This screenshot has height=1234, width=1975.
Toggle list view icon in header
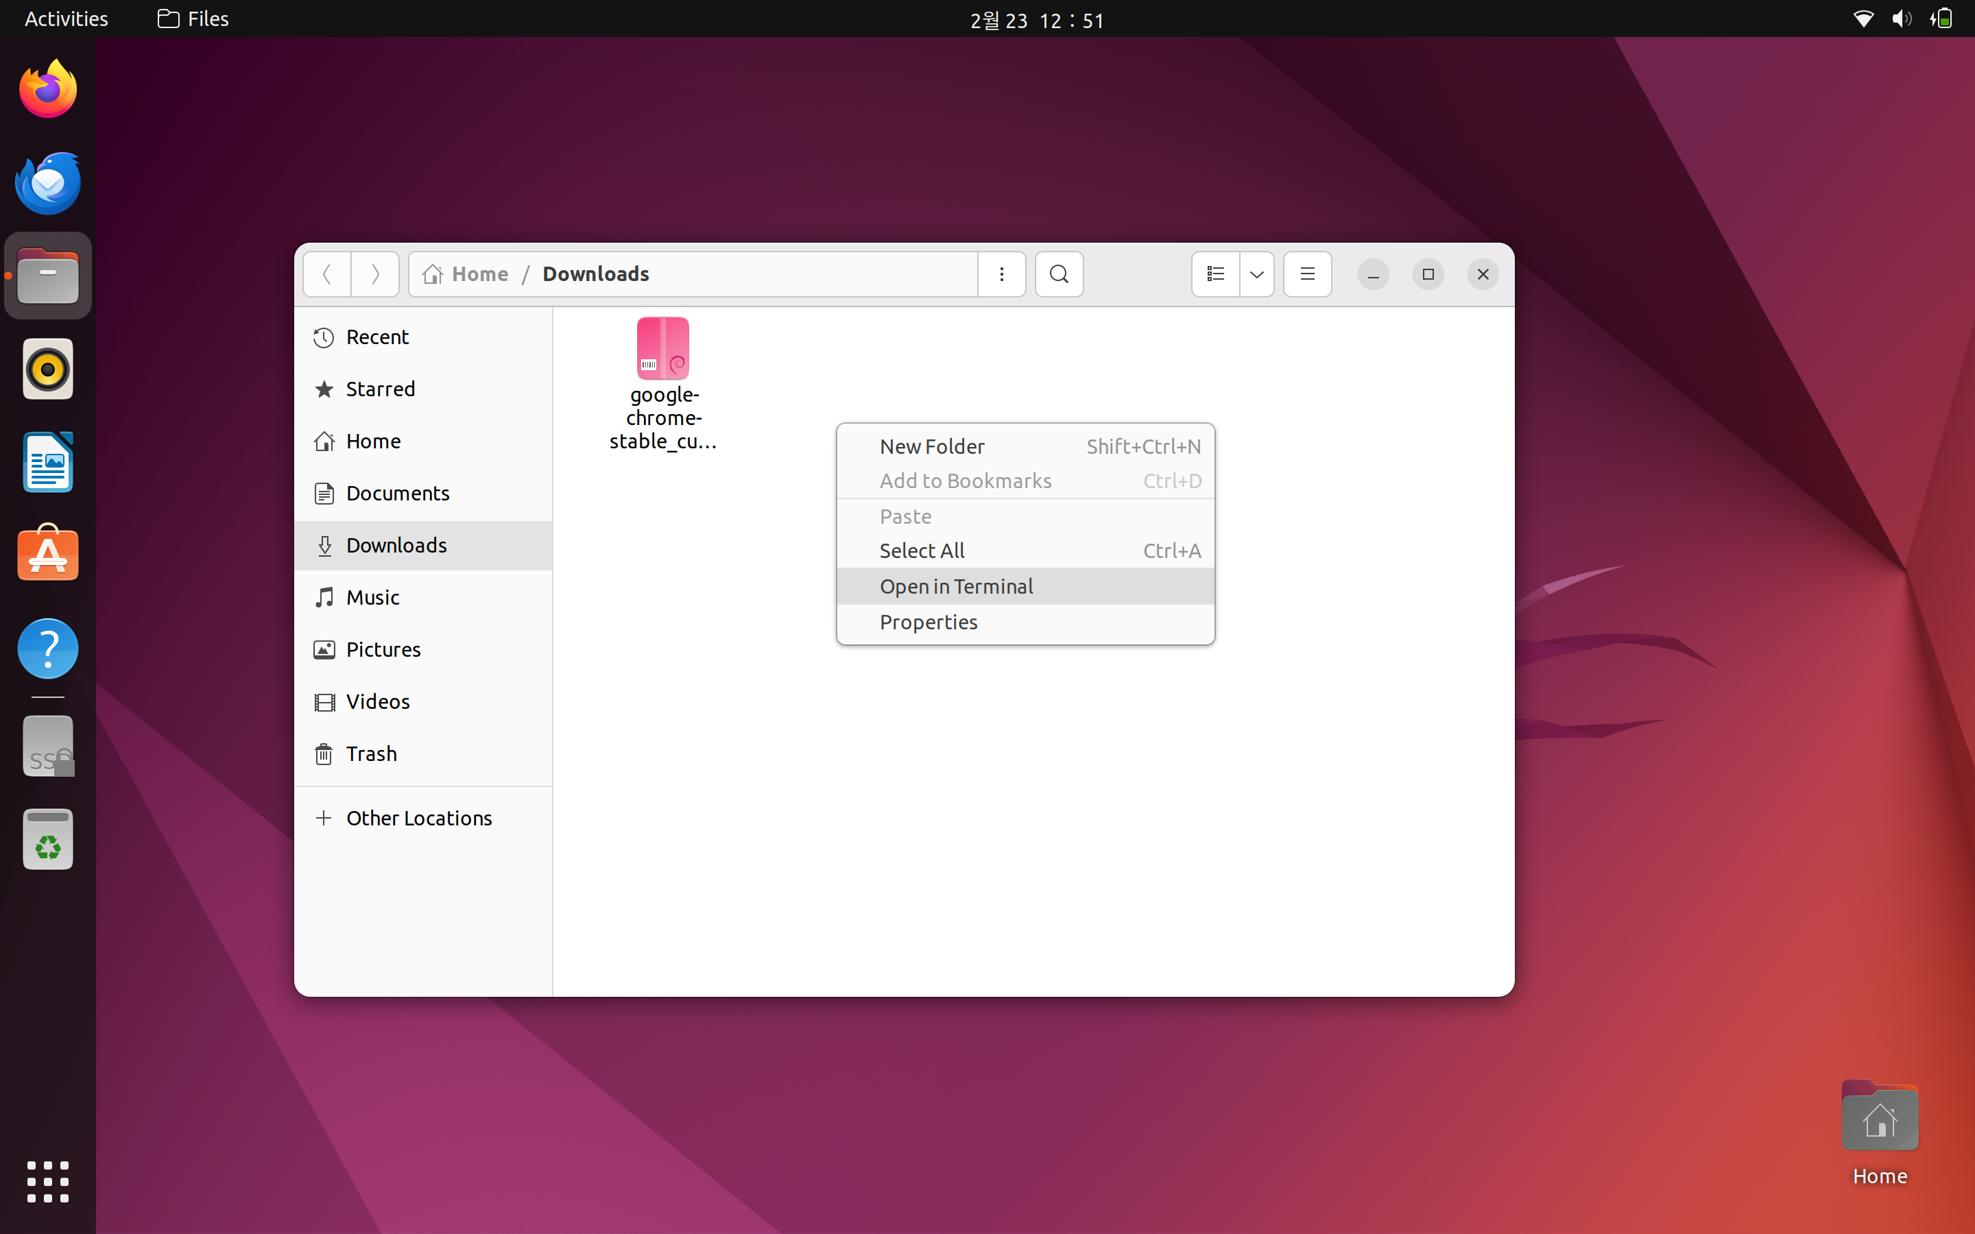1215,274
